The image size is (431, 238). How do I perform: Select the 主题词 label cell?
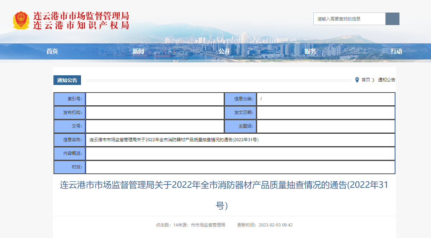click(240, 127)
